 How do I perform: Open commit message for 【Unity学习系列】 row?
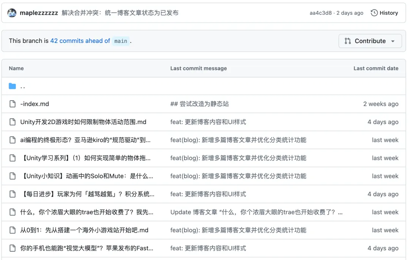coord(238,158)
